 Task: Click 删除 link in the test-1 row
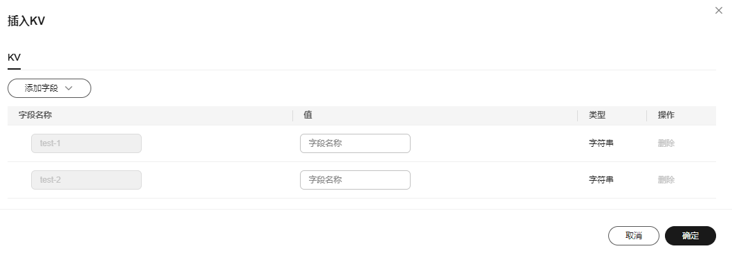[666, 143]
